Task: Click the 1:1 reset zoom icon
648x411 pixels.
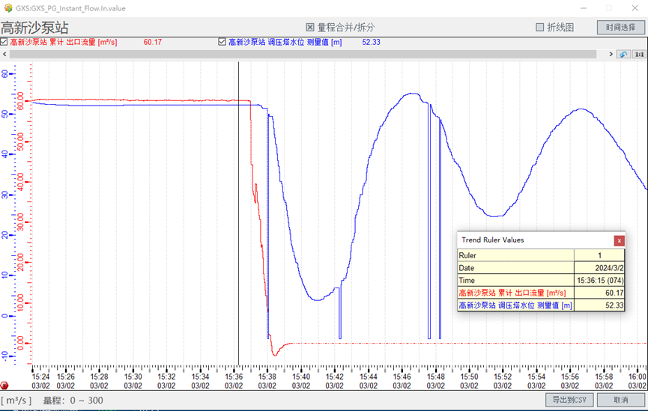Action: pos(639,55)
